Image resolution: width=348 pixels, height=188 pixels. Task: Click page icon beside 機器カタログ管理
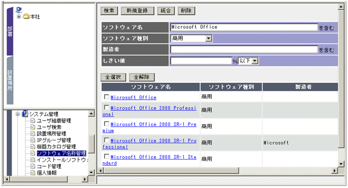(x=33, y=146)
